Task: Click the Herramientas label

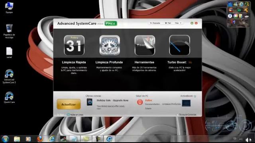Action: tap(144, 62)
